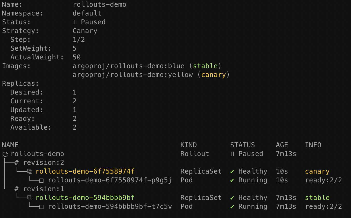Click the ActualWeight: field label
The image size is (351, 218).
pyautogui.click(x=37, y=57)
